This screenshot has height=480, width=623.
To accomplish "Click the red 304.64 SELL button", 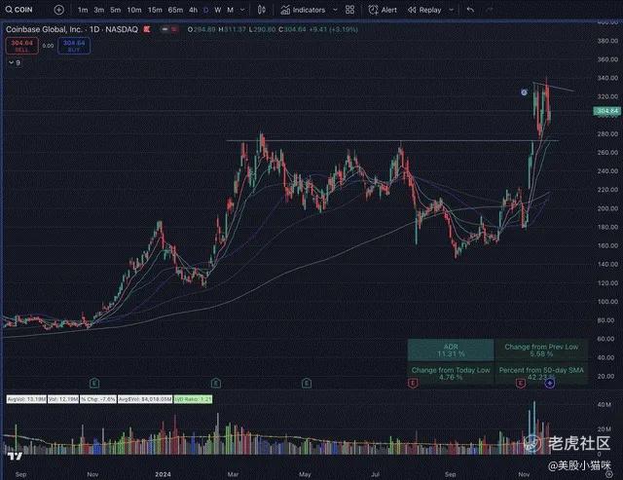I will coord(21,46).
